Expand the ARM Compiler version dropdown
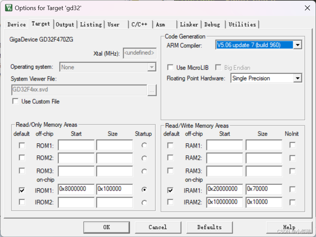The height and width of the screenshot is (237, 316). click(x=298, y=45)
